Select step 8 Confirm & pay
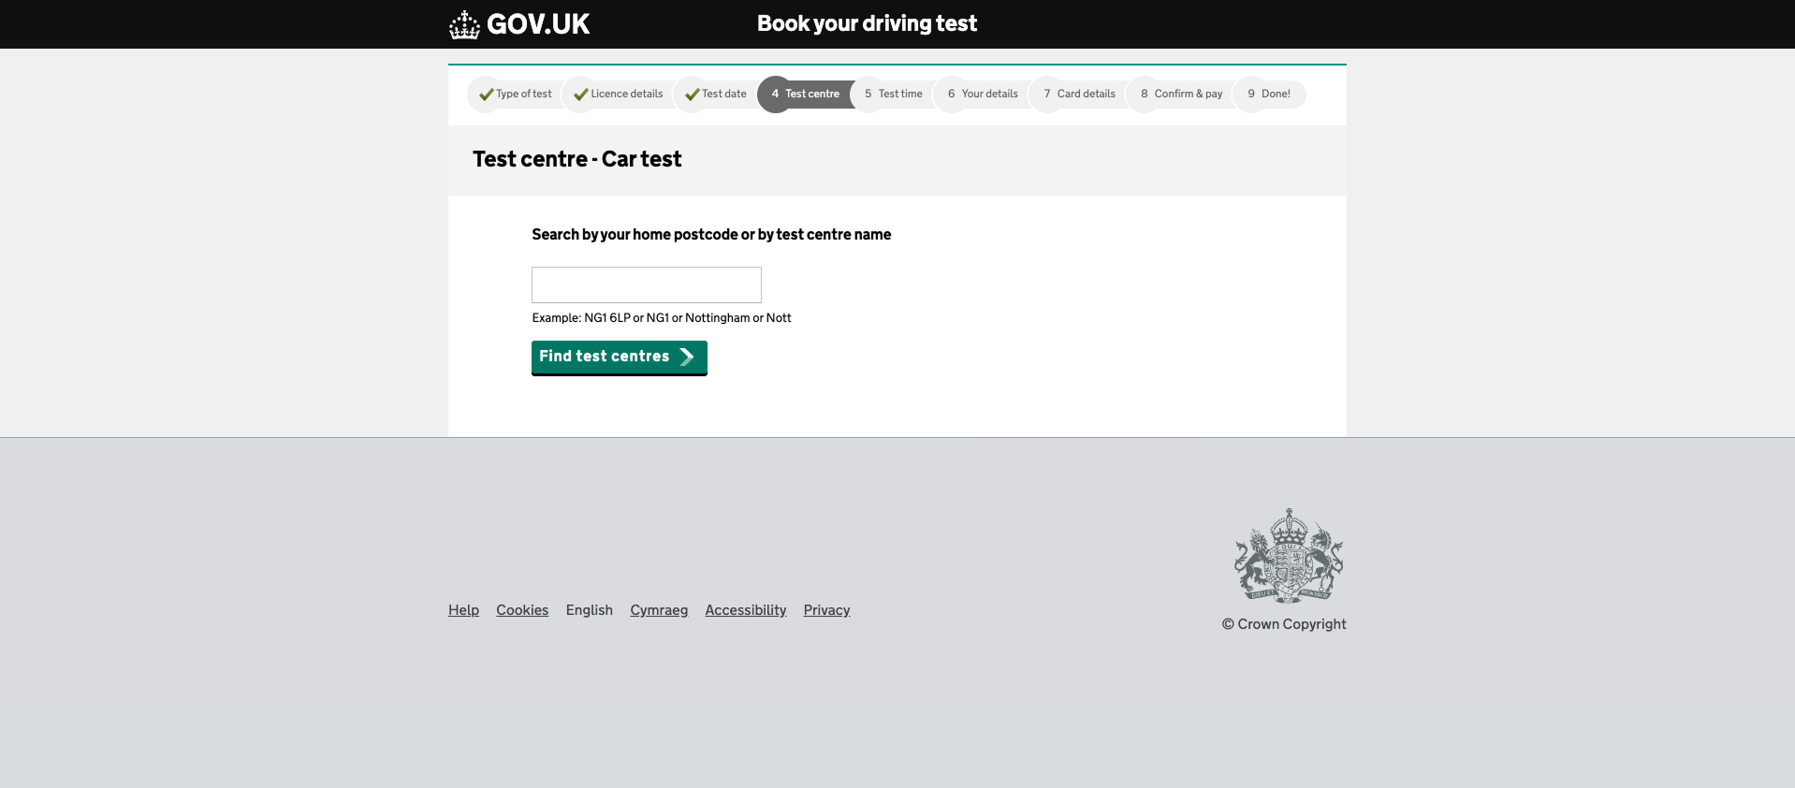This screenshot has height=788, width=1795. click(x=1181, y=95)
